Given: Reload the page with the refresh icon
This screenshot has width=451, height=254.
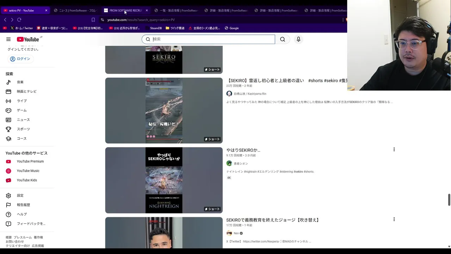Looking at the screenshot, I should pyautogui.click(x=19, y=20).
